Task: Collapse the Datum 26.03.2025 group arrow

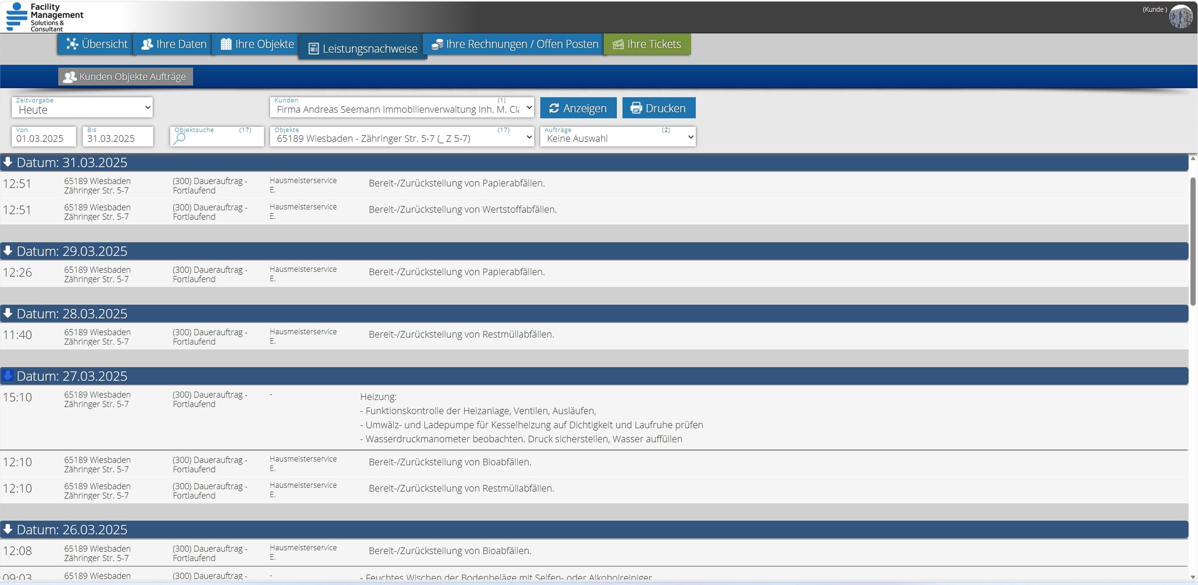Action: click(7, 529)
